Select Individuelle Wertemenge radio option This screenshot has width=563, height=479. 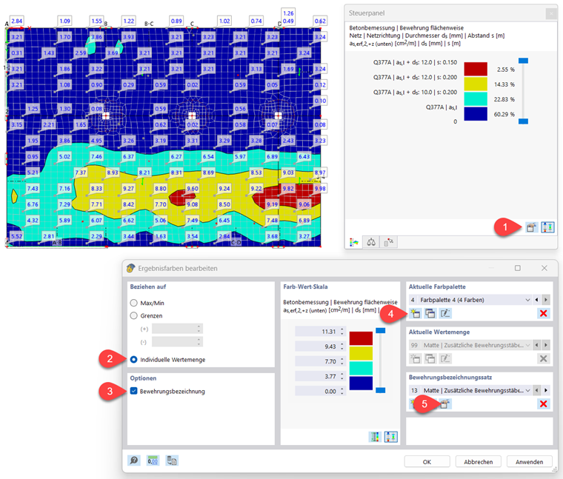134,360
